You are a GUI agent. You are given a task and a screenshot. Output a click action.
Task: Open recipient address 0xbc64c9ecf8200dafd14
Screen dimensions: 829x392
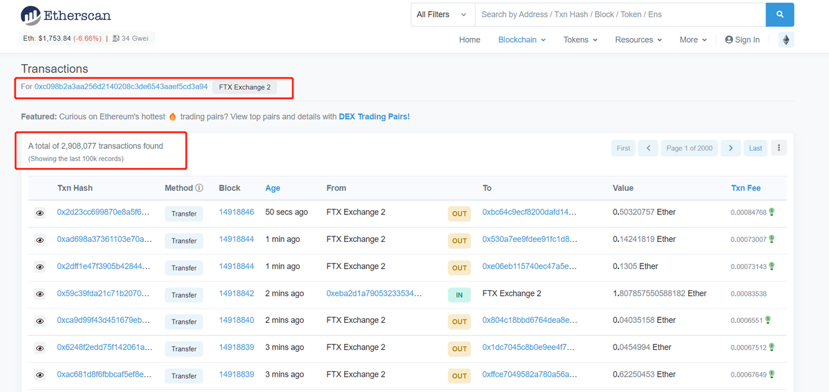[529, 212]
